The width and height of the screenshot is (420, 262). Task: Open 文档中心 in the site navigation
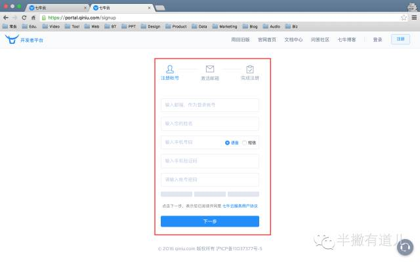pyautogui.click(x=293, y=39)
